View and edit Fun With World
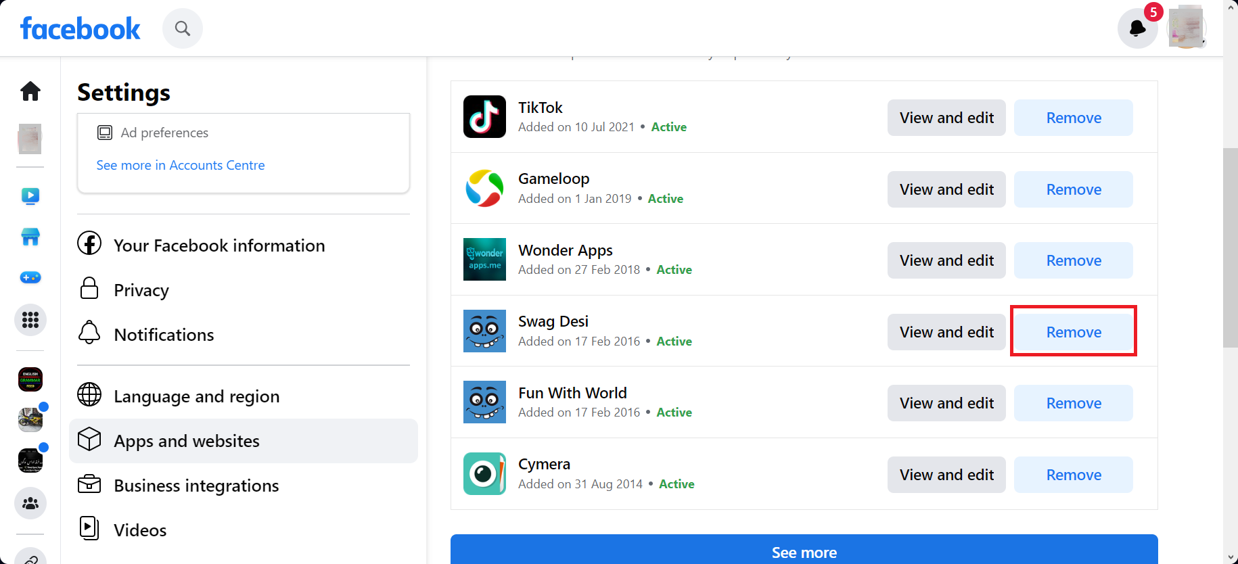The image size is (1238, 564). click(x=946, y=403)
